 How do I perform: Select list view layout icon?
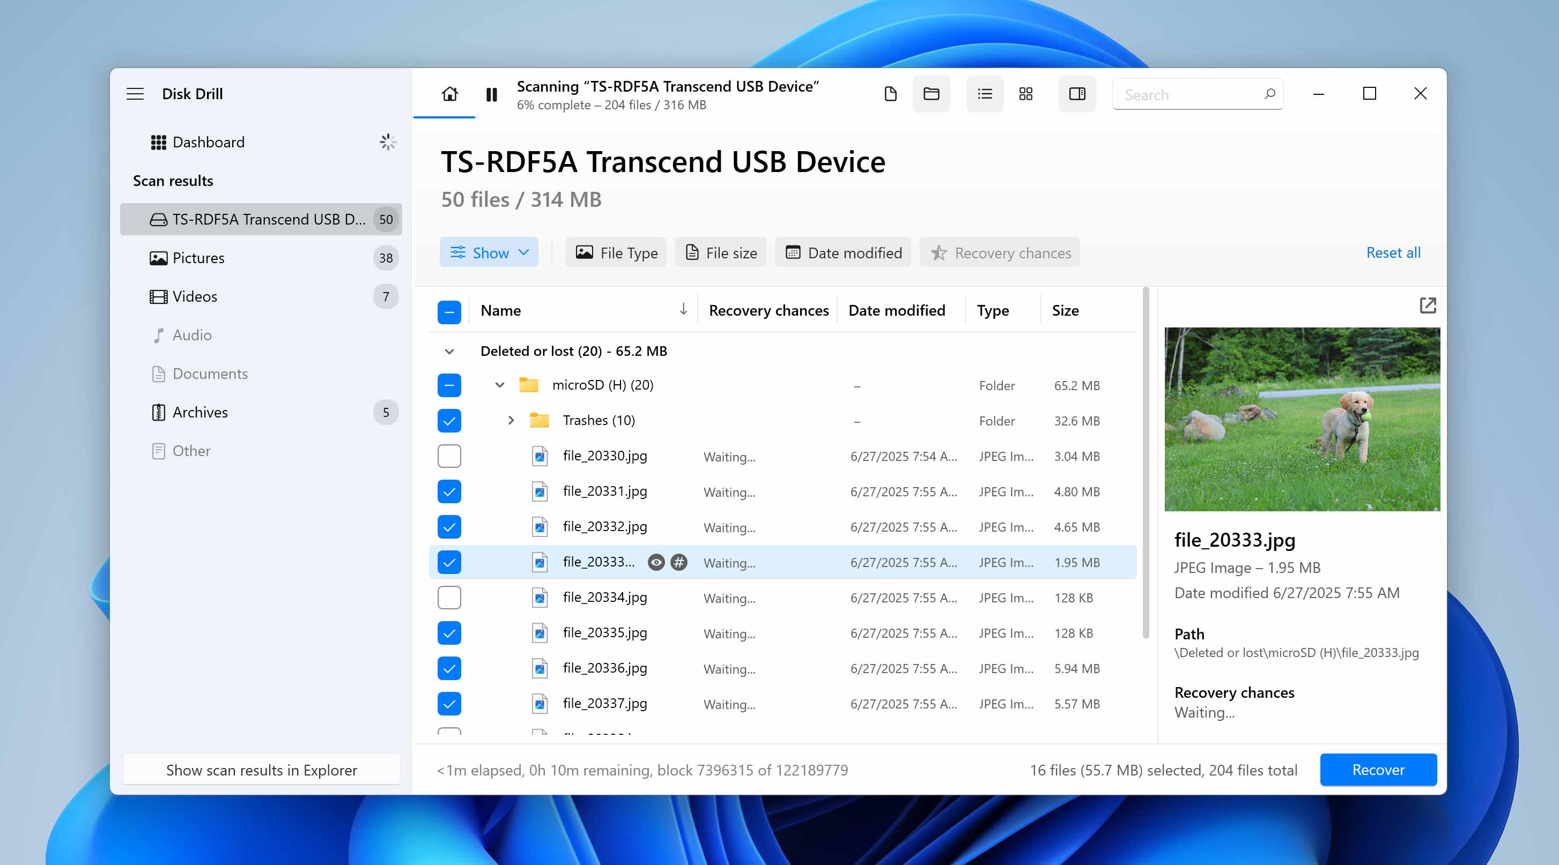click(x=985, y=94)
